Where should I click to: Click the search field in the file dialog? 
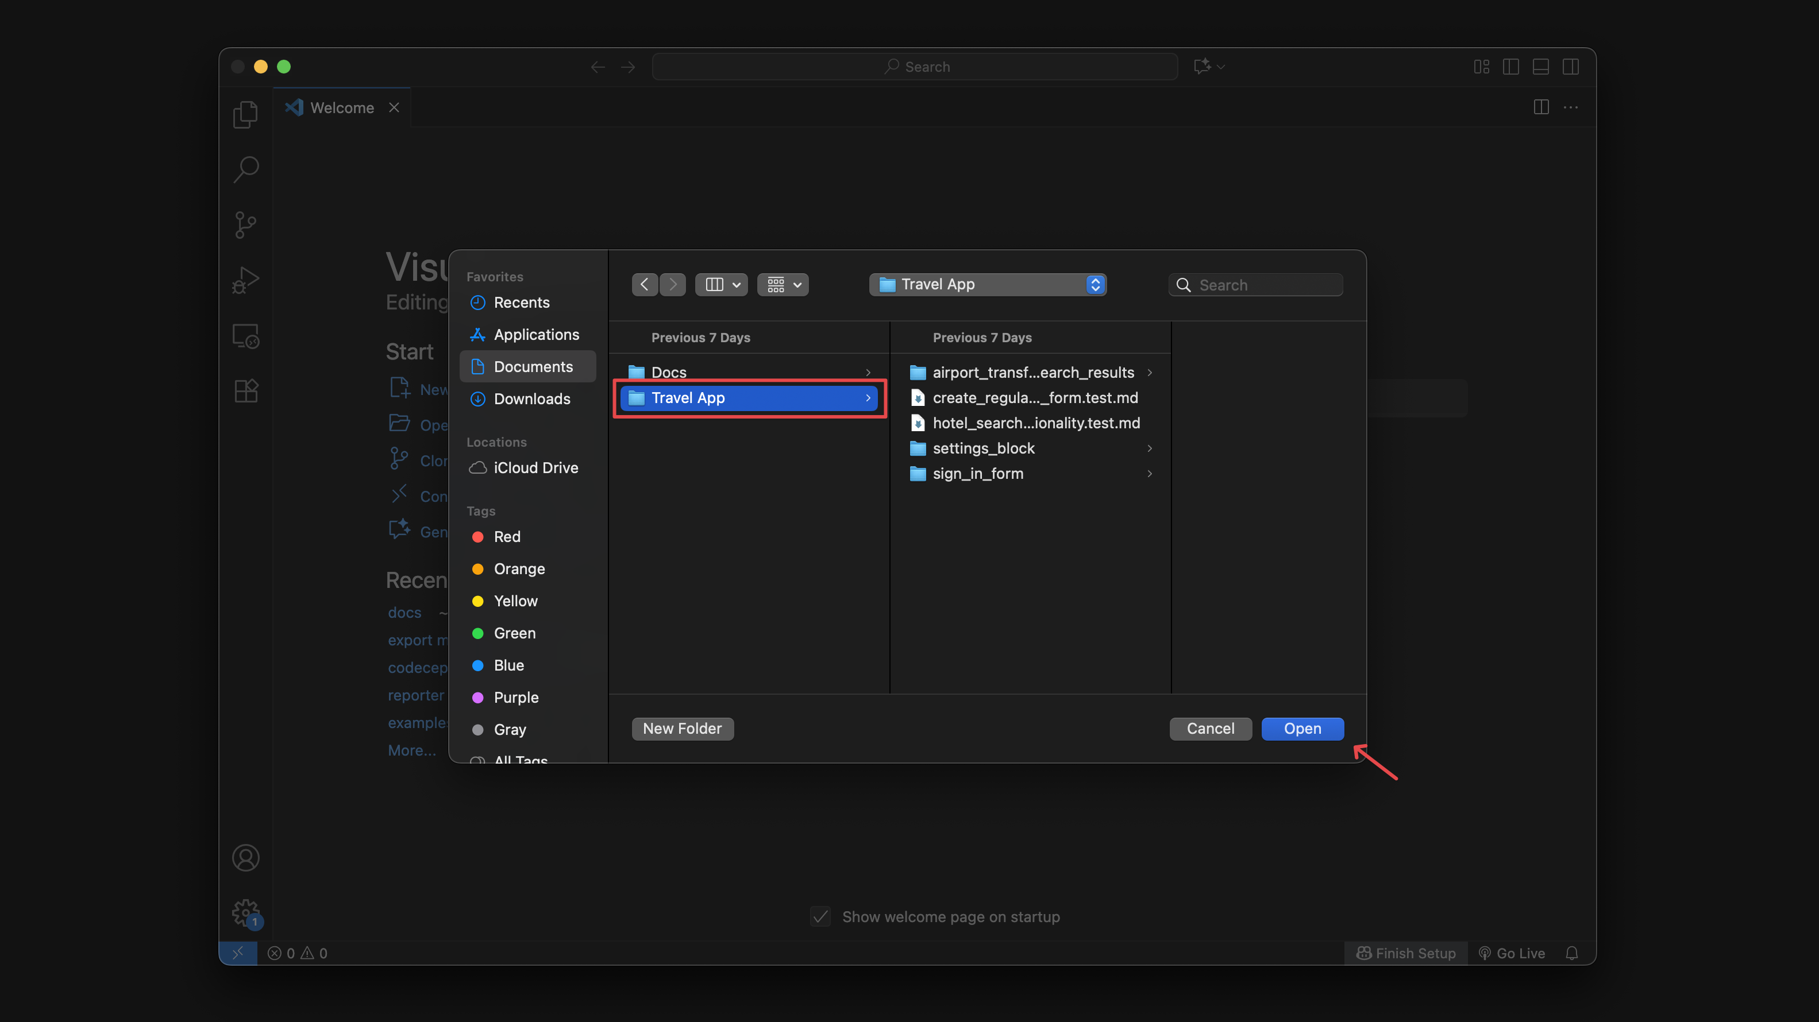1255,284
